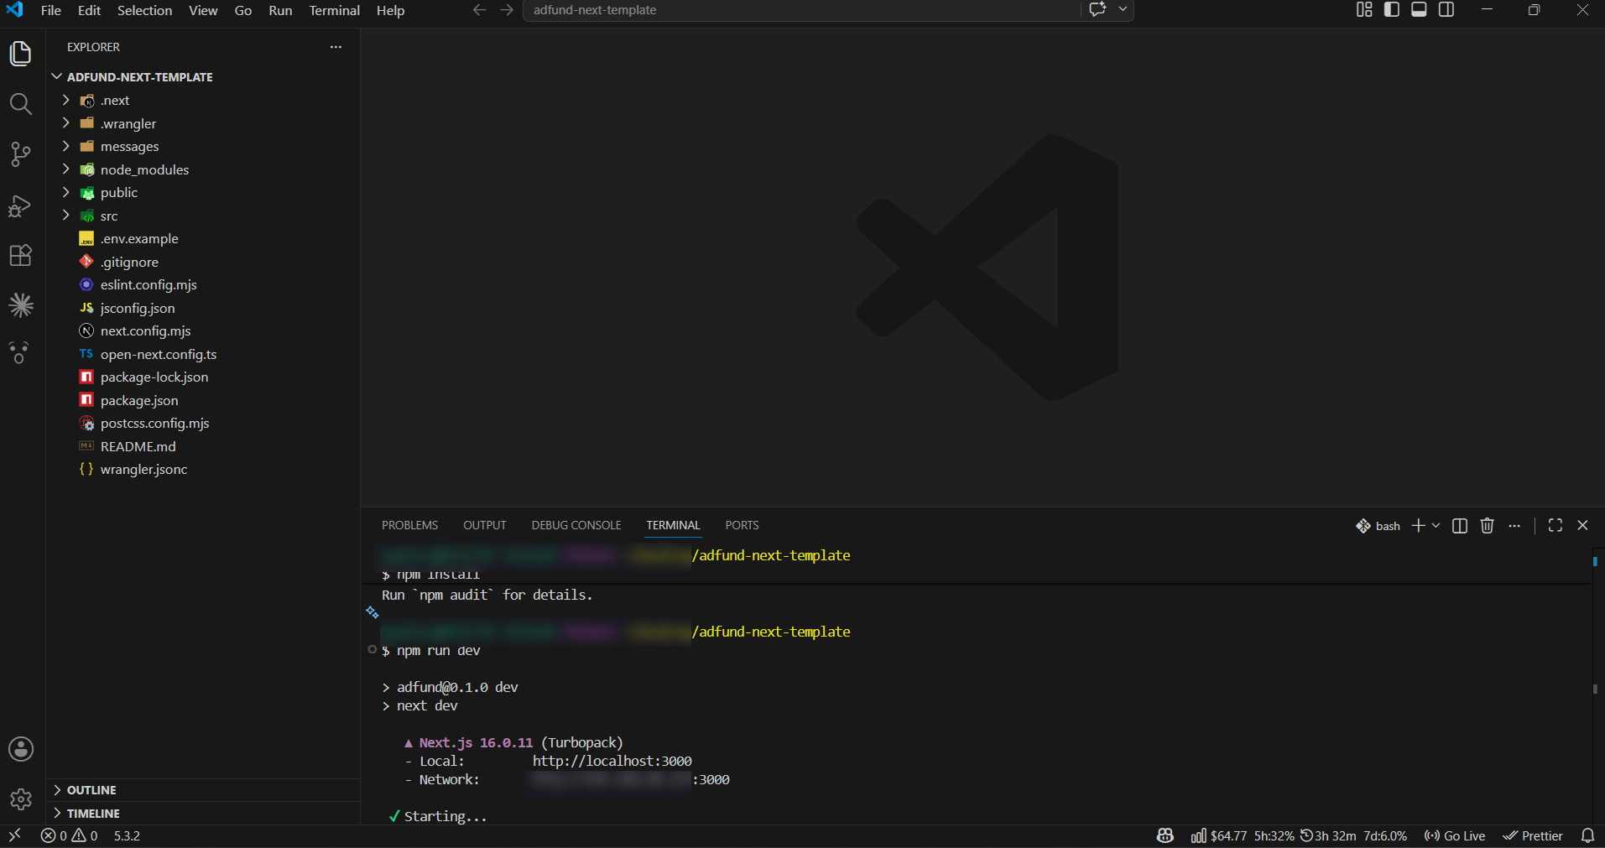Open Run and Debug view

tap(21, 205)
